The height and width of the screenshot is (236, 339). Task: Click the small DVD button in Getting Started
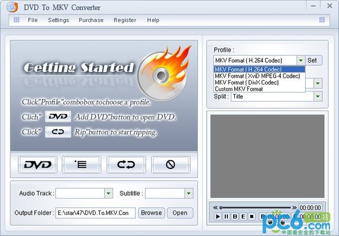pos(58,117)
